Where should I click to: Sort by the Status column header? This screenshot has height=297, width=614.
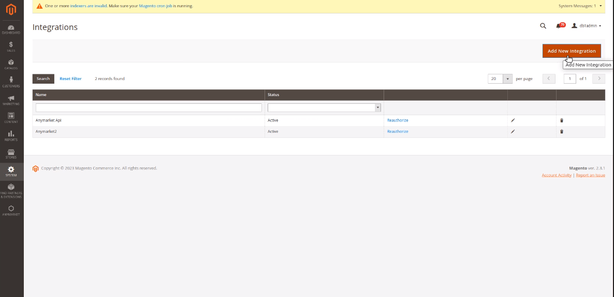coord(324,95)
